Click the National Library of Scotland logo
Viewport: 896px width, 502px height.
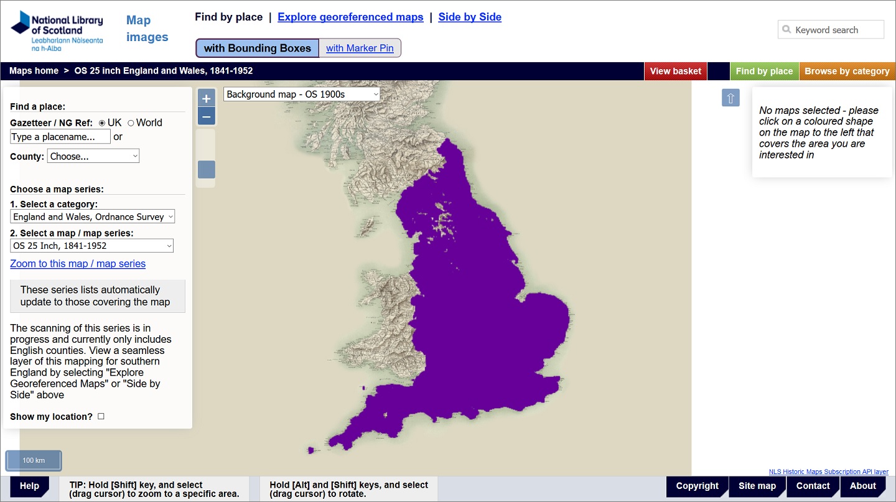point(56,30)
